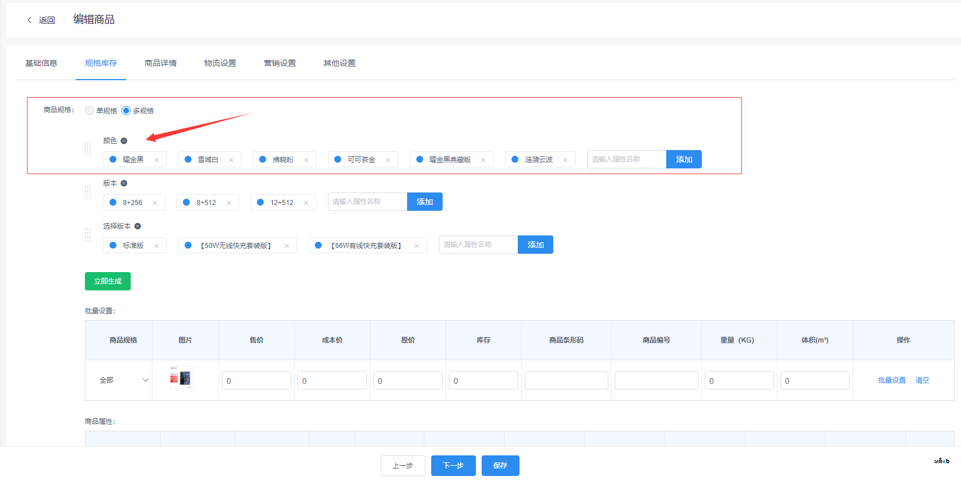961x480 pixels.
Task: Click the 批量设置 link
Action: 892,380
